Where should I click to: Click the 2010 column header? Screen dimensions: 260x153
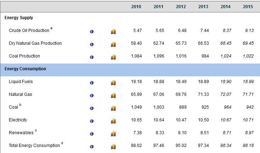click(136, 7)
